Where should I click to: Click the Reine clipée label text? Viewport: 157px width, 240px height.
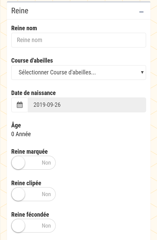(x=26, y=183)
